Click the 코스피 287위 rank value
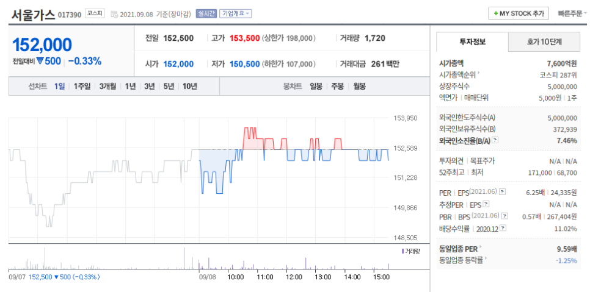 pyautogui.click(x=558, y=75)
